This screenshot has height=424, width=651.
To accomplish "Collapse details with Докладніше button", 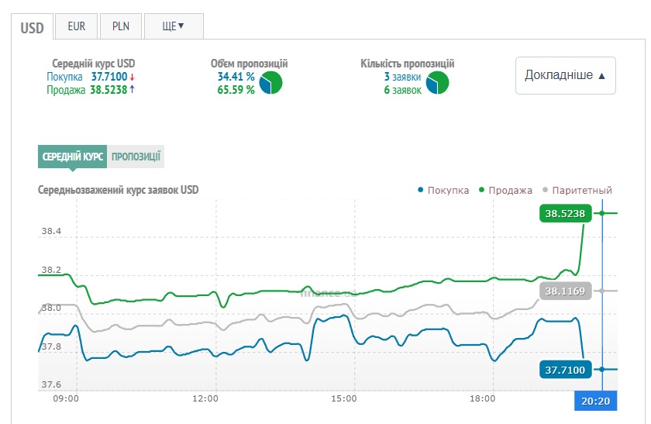I will pyautogui.click(x=565, y=75).
